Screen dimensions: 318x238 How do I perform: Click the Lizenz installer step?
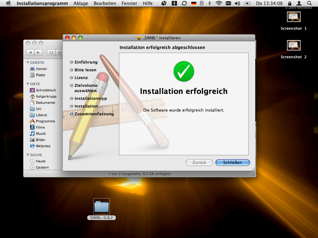(79, 78)
